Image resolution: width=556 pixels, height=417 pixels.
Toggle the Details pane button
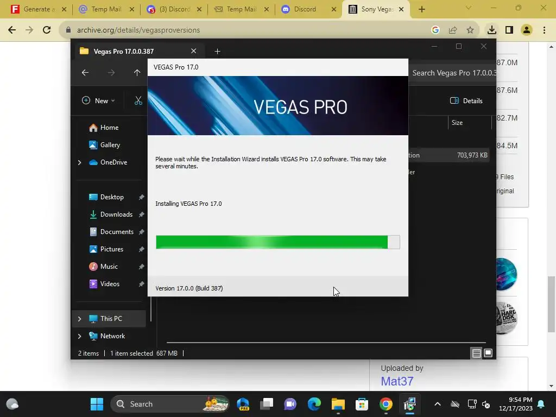(466, 100)
